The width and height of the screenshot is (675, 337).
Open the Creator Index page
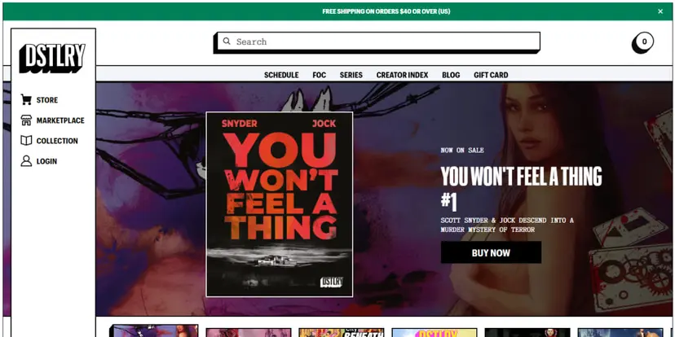tap(402, 75)
